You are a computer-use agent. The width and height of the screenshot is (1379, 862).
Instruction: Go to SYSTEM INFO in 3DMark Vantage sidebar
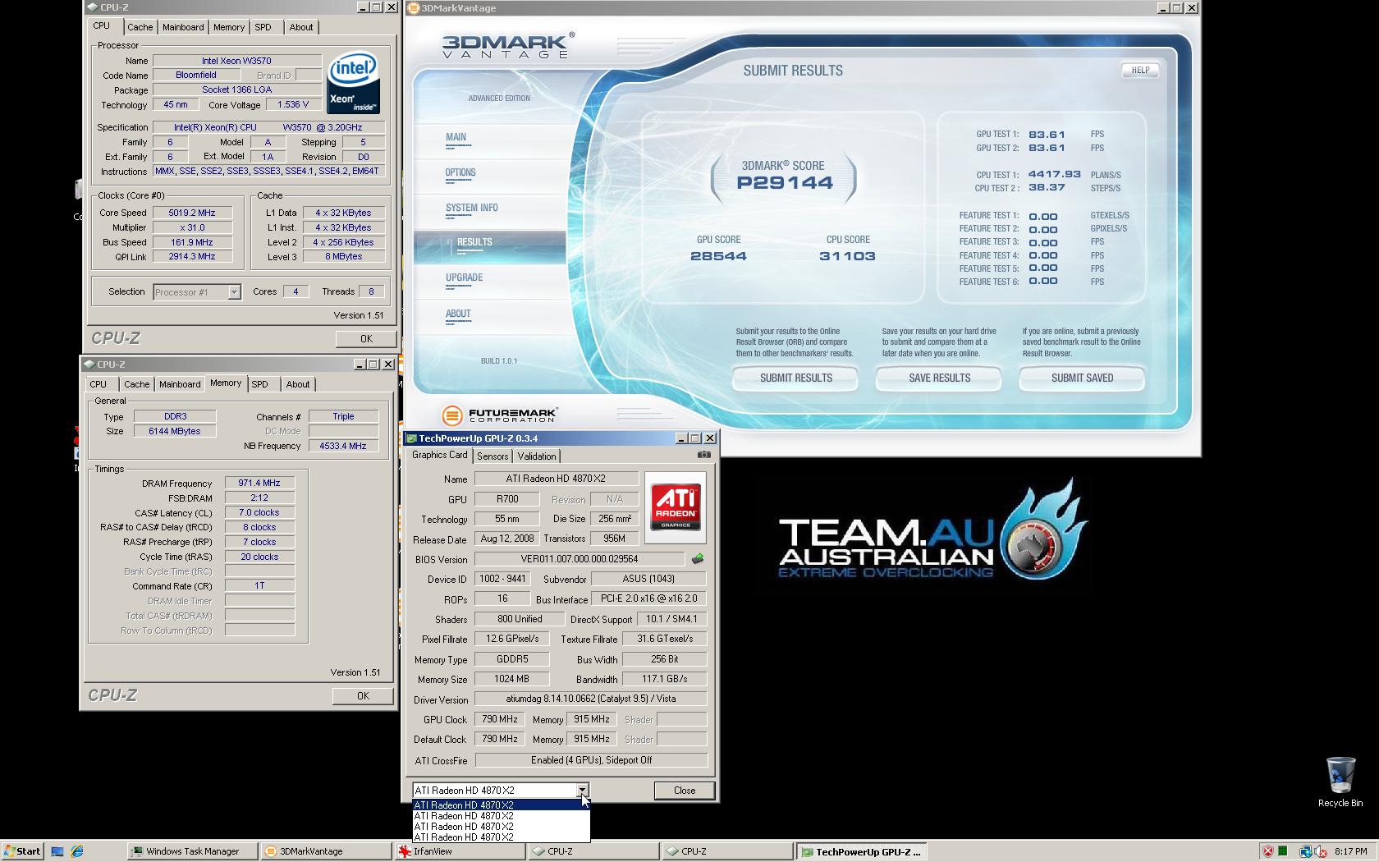tap(471, 208)
